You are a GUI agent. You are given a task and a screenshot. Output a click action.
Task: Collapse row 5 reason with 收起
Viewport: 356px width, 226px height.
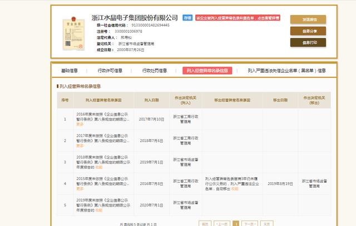point(99,209)
